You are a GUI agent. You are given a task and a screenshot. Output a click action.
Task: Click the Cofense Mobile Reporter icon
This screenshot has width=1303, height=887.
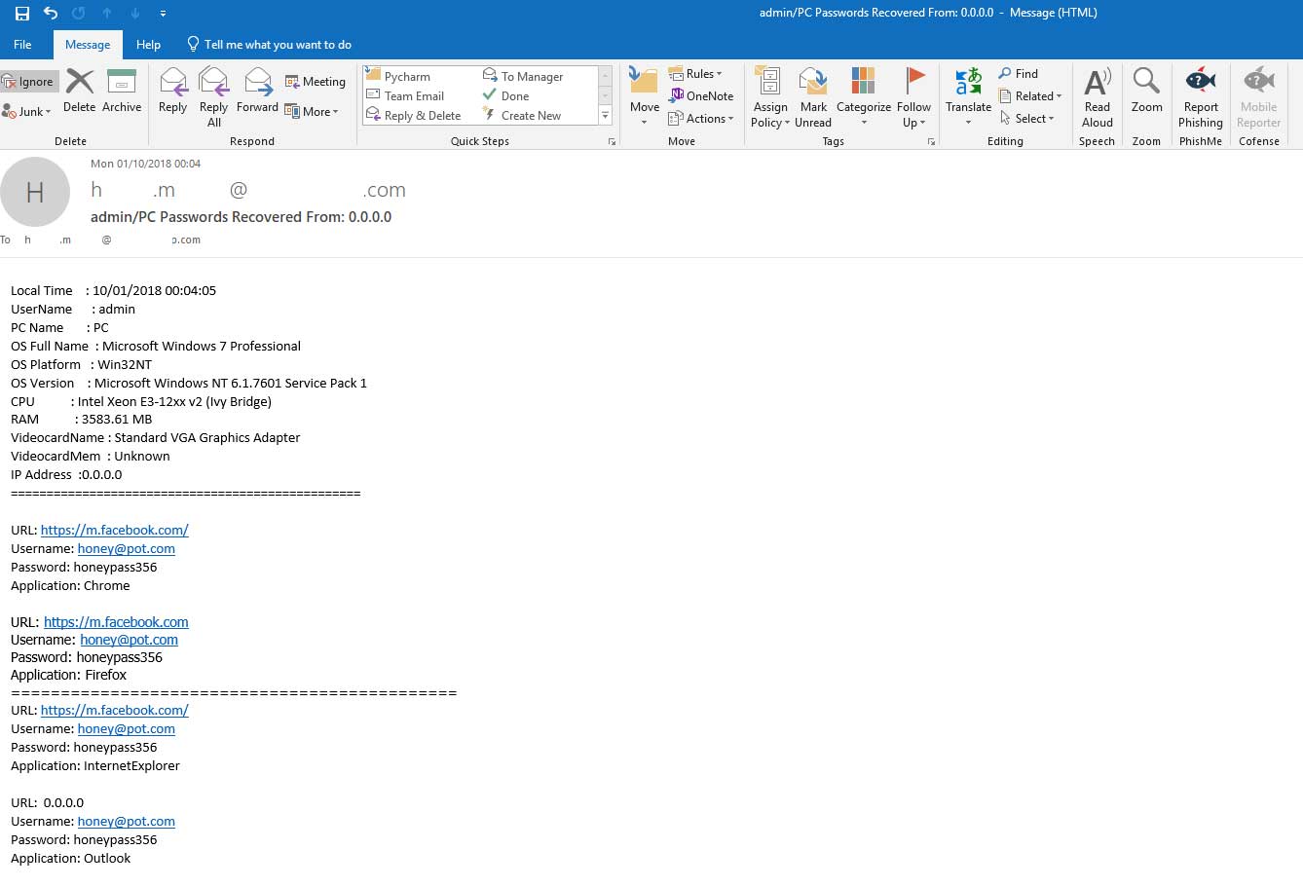click(1259, 97)
